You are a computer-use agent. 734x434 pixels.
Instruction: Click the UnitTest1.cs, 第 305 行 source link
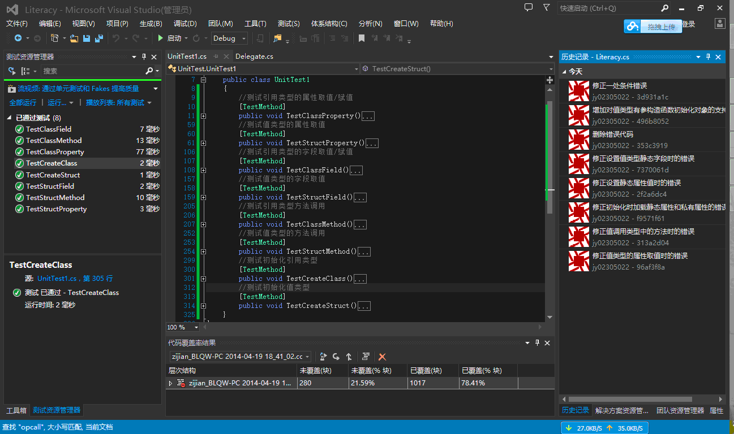tap(75, 279)
